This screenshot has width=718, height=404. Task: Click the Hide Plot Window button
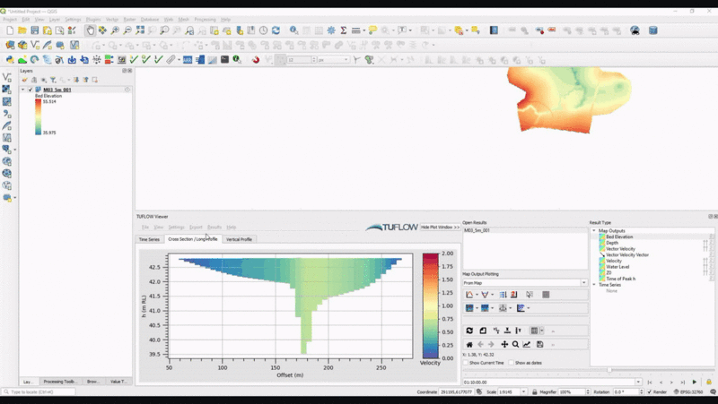pos(440,228)
